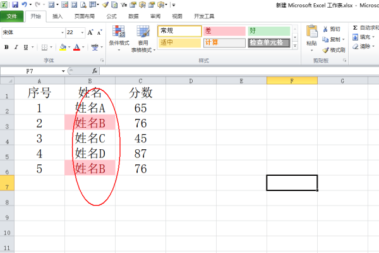
Task: Open the 文件 File tab
Action: point(12,16)
